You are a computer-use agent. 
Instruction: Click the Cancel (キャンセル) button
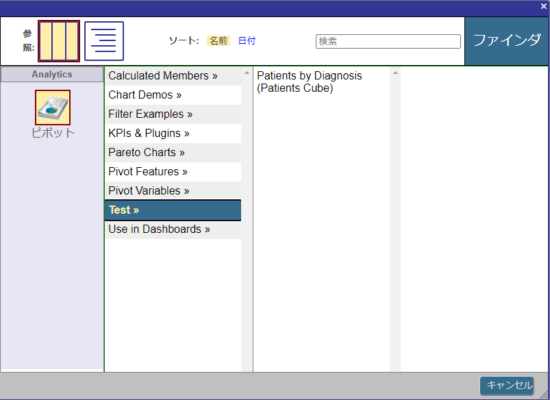pyautogui.click(x=507, y=386)
